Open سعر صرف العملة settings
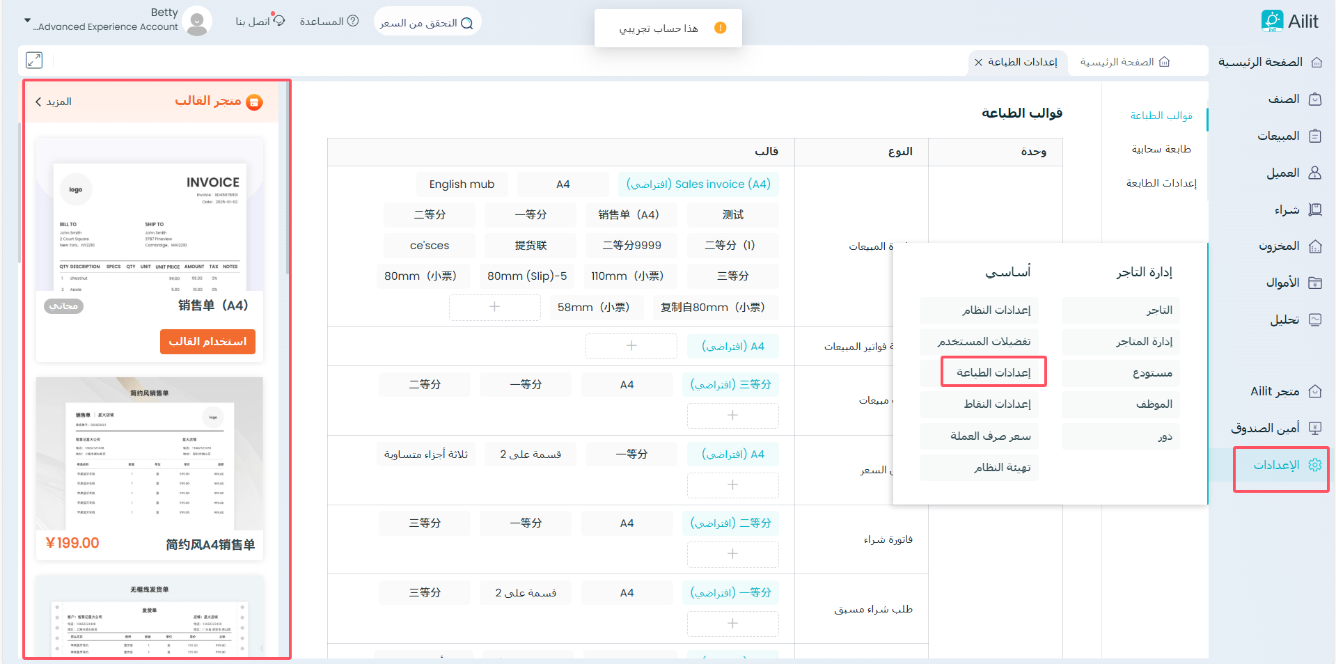Screen dimensions: 1336x664 pos(989,436)
